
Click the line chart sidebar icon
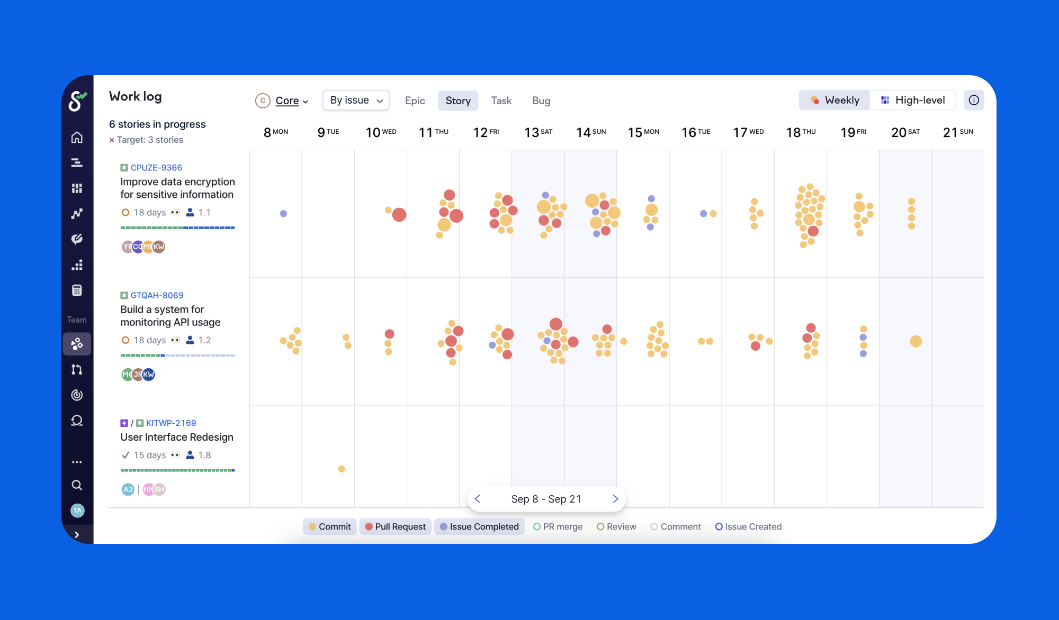pyautogui.click(x=77, y=214)
